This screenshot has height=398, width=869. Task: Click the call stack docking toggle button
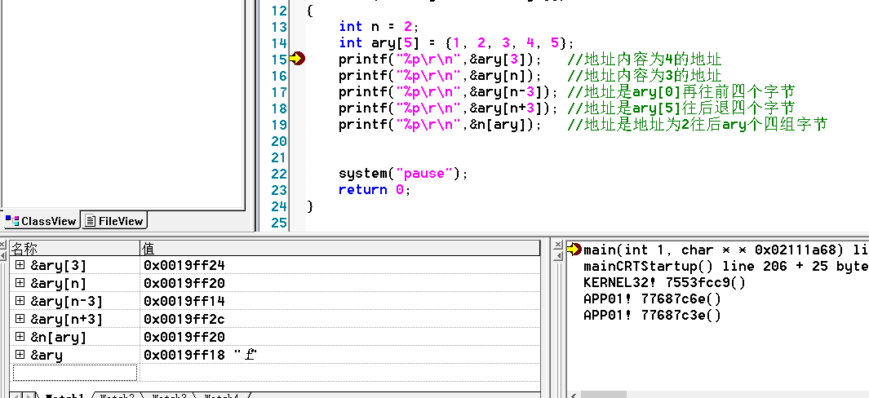click(558, 254)
